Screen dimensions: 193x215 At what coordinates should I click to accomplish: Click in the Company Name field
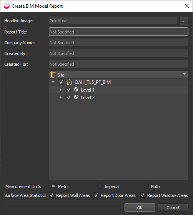[118, 43]
